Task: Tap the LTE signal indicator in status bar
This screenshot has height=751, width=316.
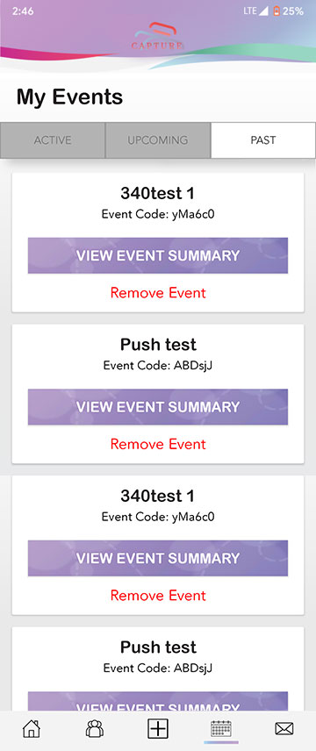Action: click(x=255, y=11)
